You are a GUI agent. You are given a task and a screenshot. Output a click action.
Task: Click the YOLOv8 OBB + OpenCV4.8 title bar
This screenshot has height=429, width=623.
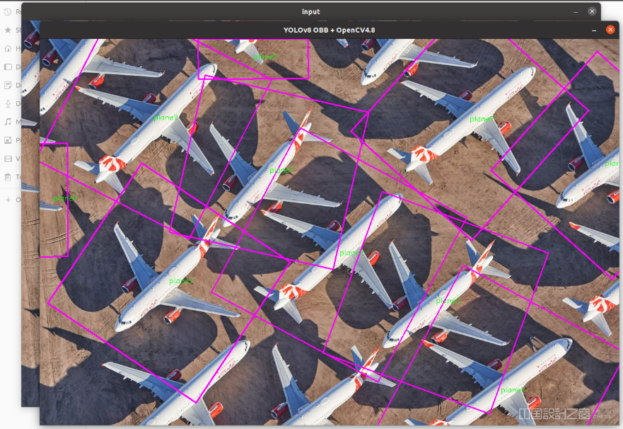point(329,30)
